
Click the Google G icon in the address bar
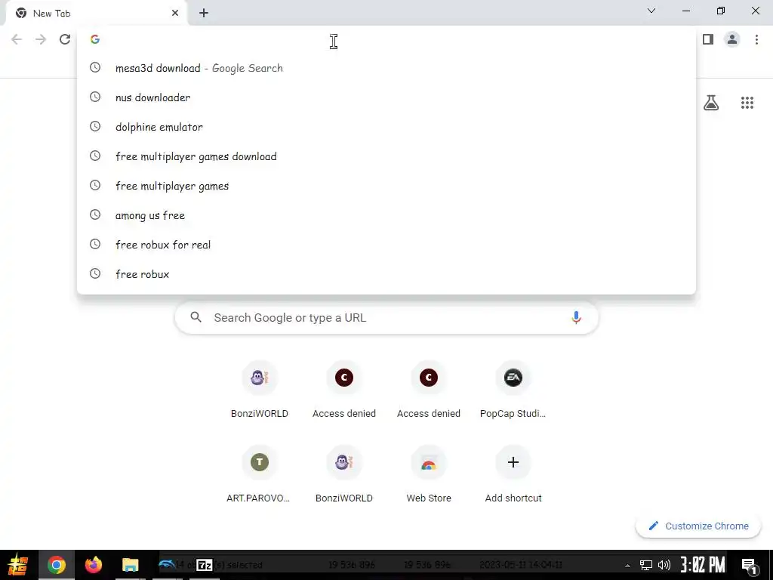tap(95, 39)
